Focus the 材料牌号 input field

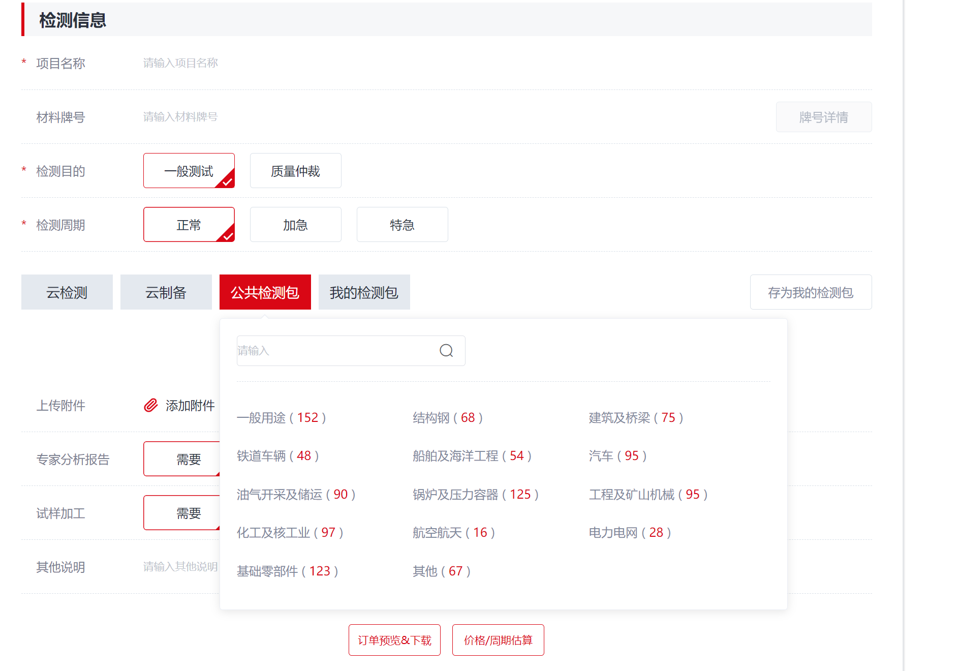point(455,117)
